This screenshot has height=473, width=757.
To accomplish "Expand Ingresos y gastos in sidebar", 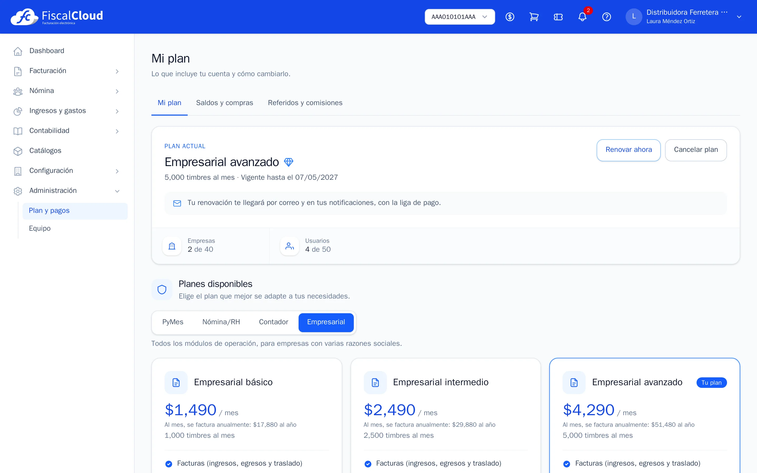I will tap(67, 111).
